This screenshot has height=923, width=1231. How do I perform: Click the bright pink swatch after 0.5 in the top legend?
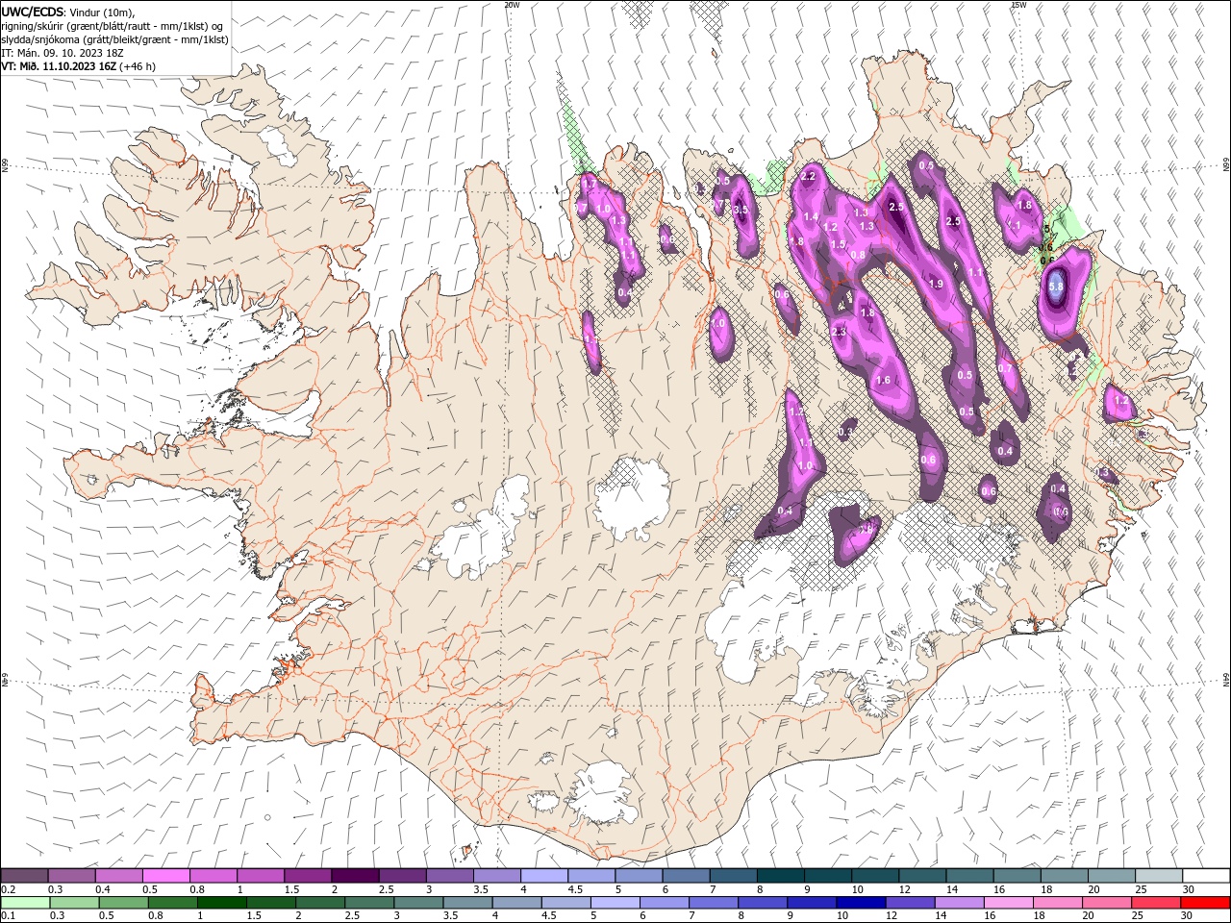pyautogui.click(x=165, y=876)
